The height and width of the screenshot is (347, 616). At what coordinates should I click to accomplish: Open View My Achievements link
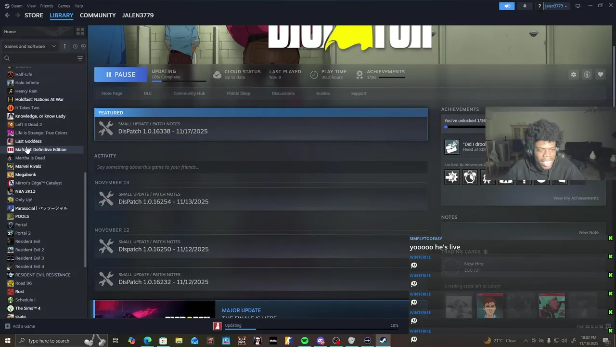coord(576,198)
